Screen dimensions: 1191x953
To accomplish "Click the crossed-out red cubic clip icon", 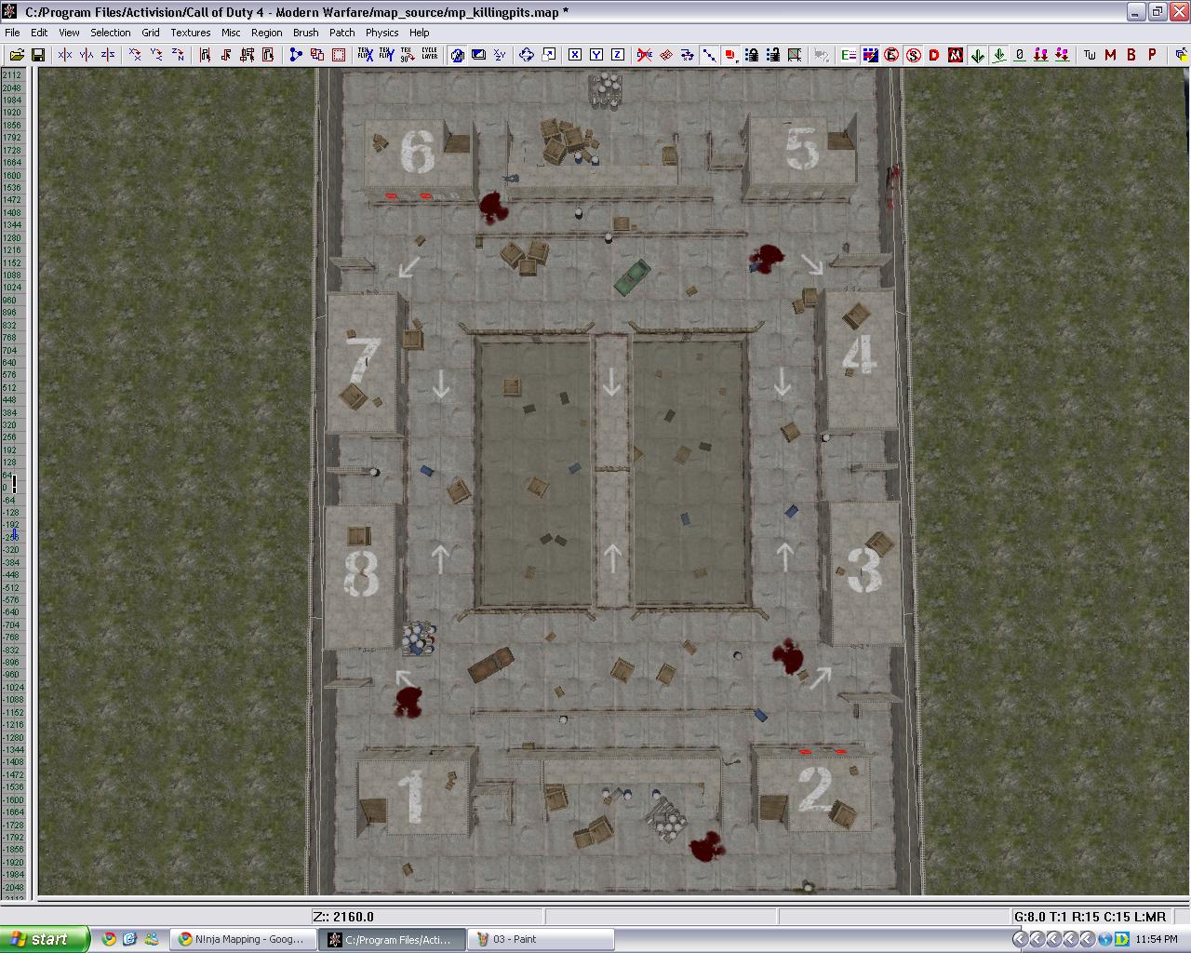I will pyautogui.click(x=645, y=55).
